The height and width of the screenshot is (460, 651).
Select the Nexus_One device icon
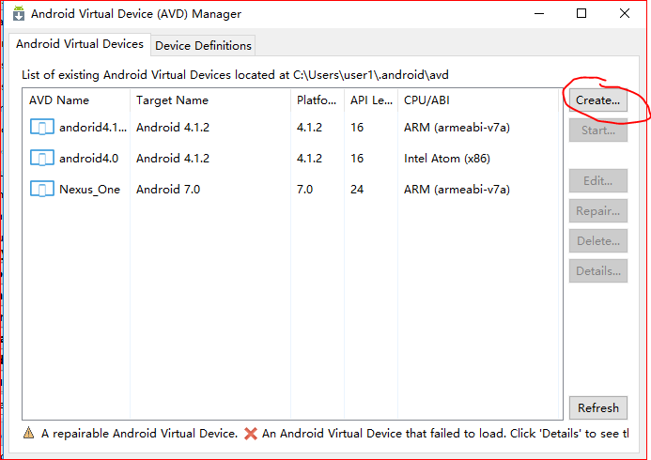click(42, 189)
